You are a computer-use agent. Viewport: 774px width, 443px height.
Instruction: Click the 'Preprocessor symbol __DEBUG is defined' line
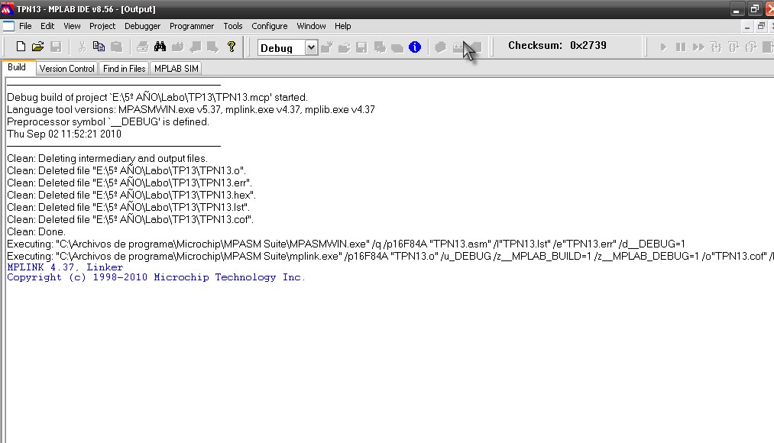click(x=108, y=122)
